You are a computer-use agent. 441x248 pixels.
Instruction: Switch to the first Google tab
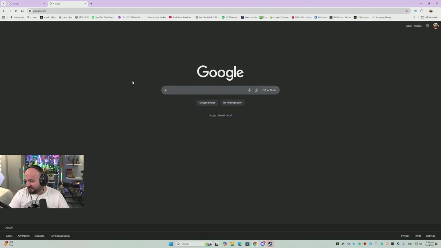click(26, 3)
